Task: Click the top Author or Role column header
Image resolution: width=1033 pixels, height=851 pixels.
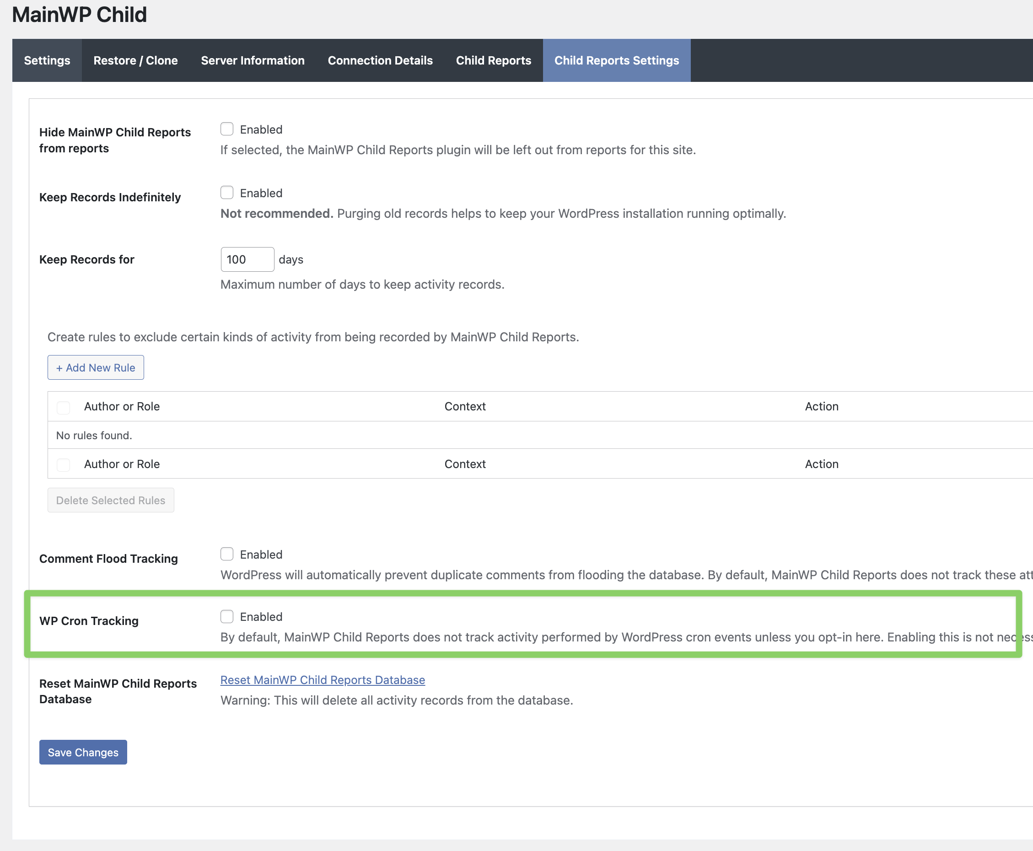Action: pyautogui.click(x=122, y=406)
